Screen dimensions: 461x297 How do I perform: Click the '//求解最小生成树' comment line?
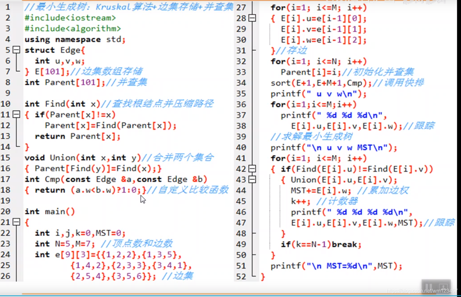[x=311, y=137]
